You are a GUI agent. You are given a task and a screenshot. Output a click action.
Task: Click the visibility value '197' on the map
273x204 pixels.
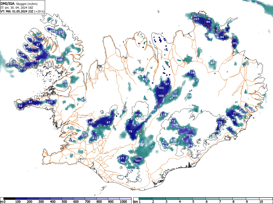point(189,135)
